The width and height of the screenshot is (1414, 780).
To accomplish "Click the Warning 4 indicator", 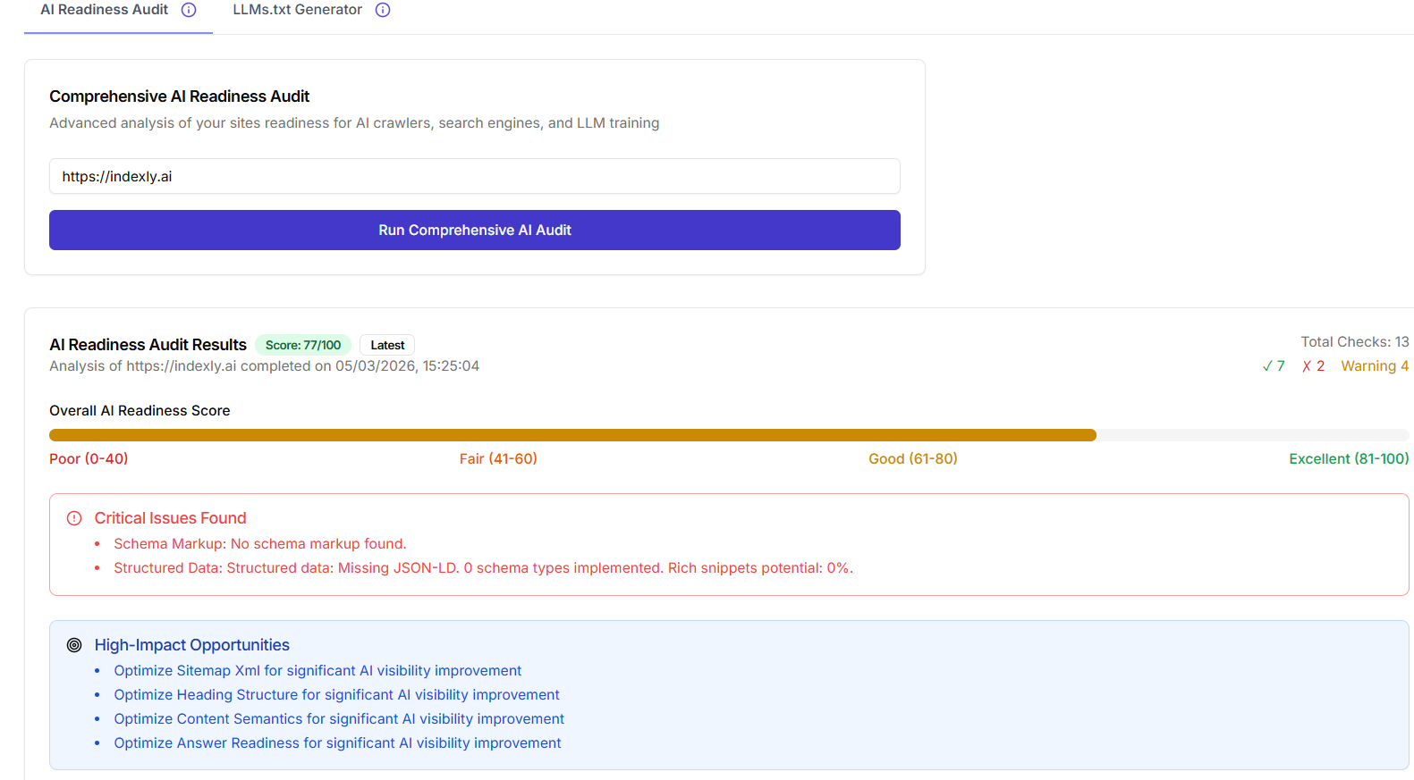I will pos(1374,366).
